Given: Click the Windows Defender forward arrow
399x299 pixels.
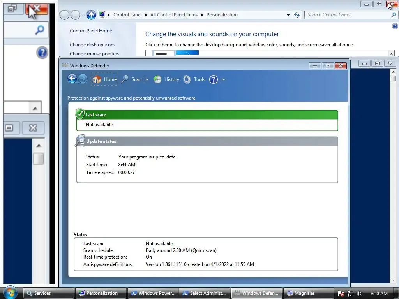Looking at the screenshot, I should point(83,79).
